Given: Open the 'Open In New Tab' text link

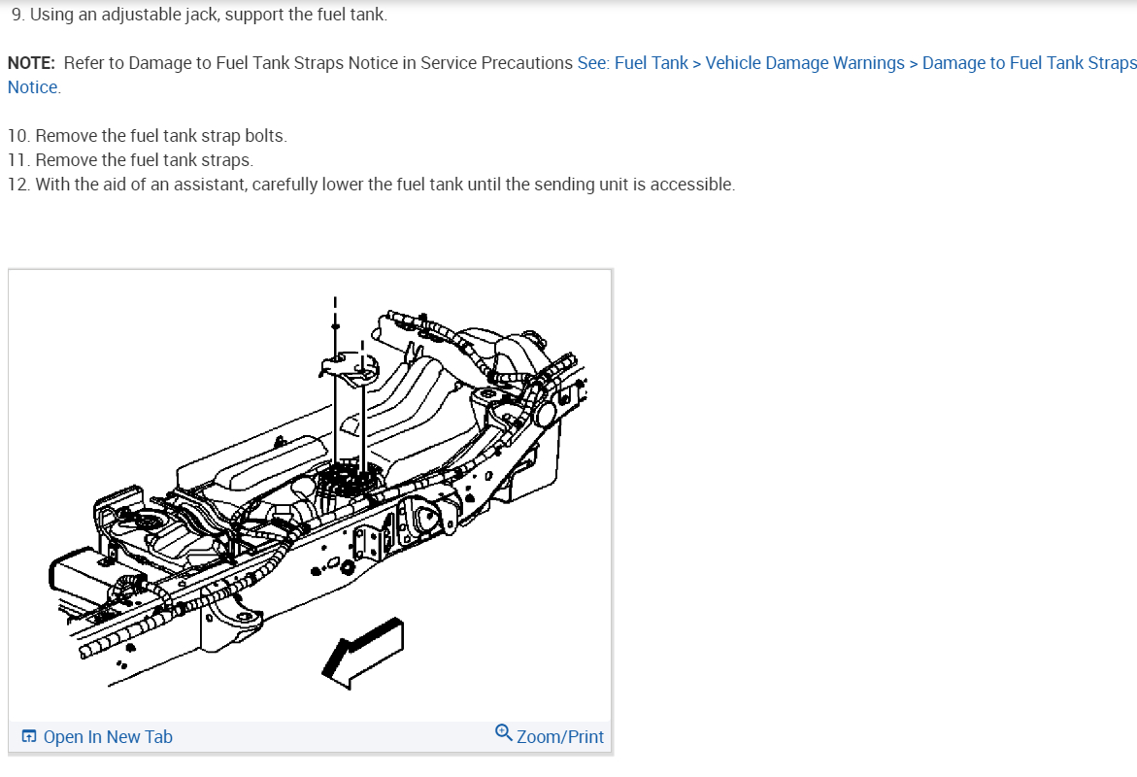Looking at the screenshot, I should (108, 737).
